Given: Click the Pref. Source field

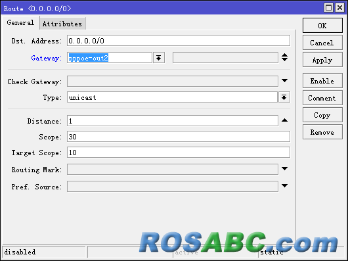Looking at the screenshot, I should point(173,187).
